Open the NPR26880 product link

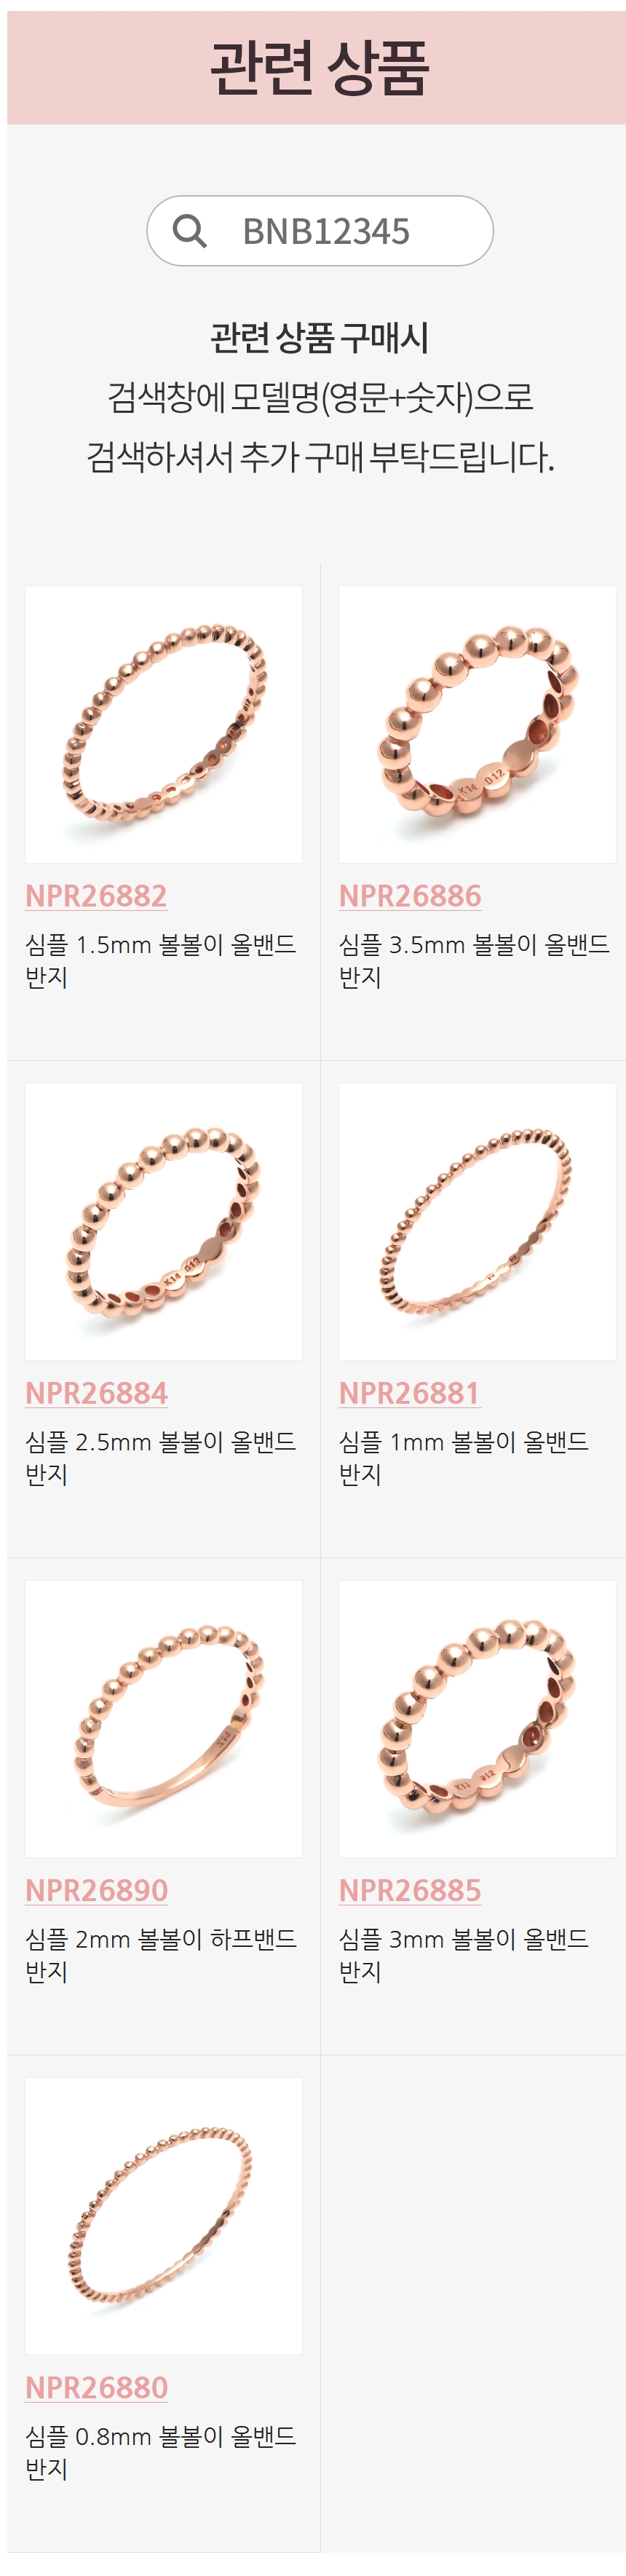[96, 2386]
